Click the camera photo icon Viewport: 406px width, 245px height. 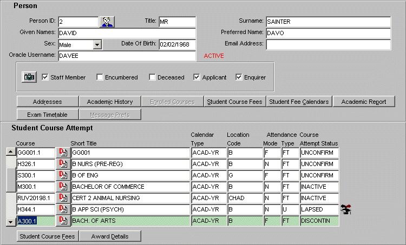(29, 77)
